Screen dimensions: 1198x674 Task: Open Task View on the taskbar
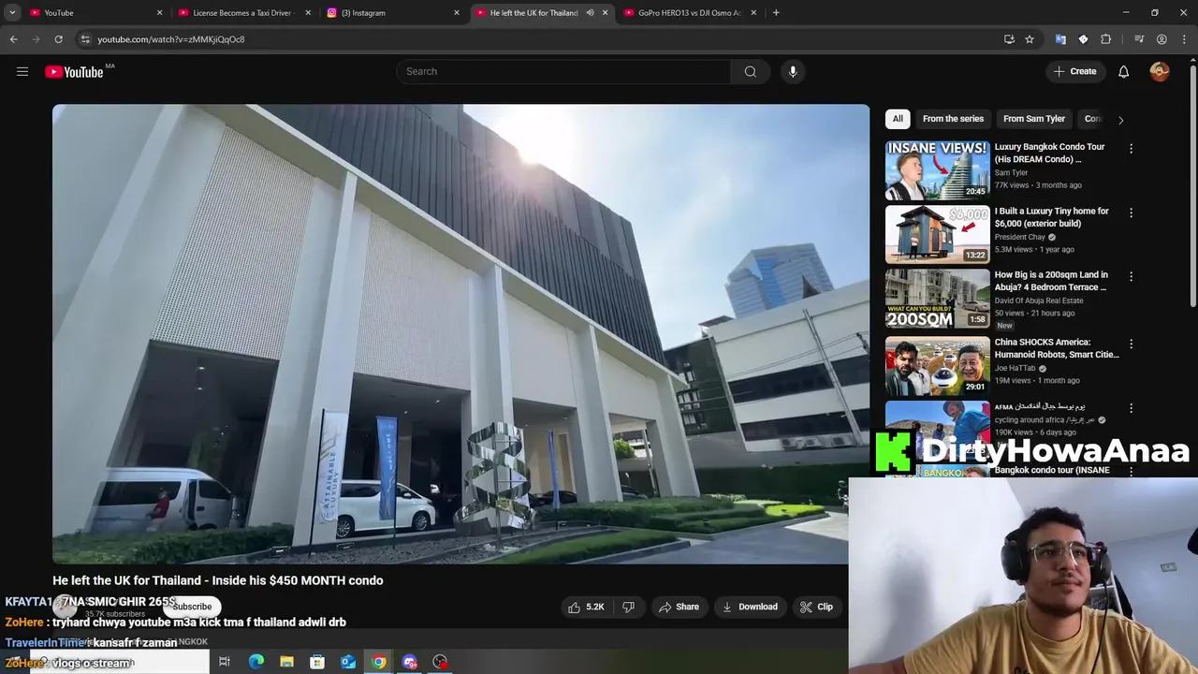point(225,662)
